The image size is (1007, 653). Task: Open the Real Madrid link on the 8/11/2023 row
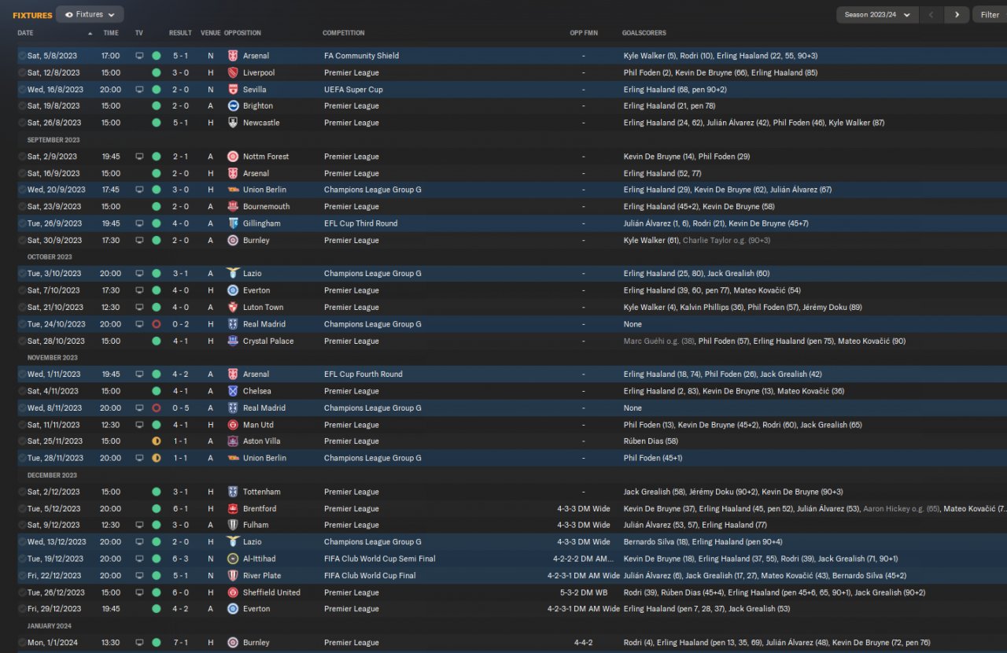[264, 408]
